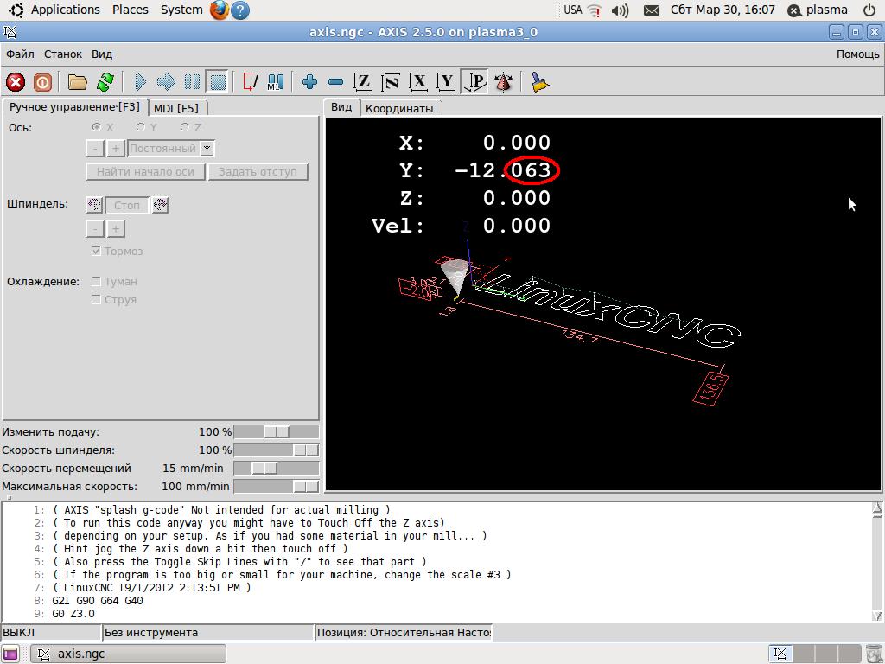885x664 pixels.
Task: Click spindle Стоп button
Action: (127, 205)
